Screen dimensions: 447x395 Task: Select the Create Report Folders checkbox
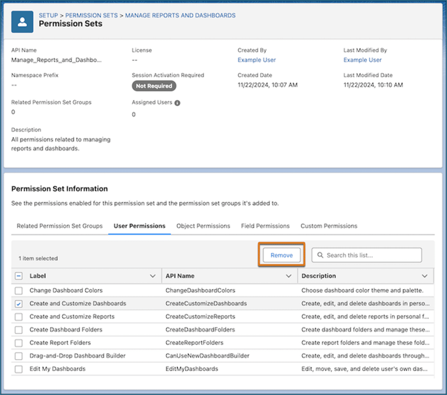point(19,343)
